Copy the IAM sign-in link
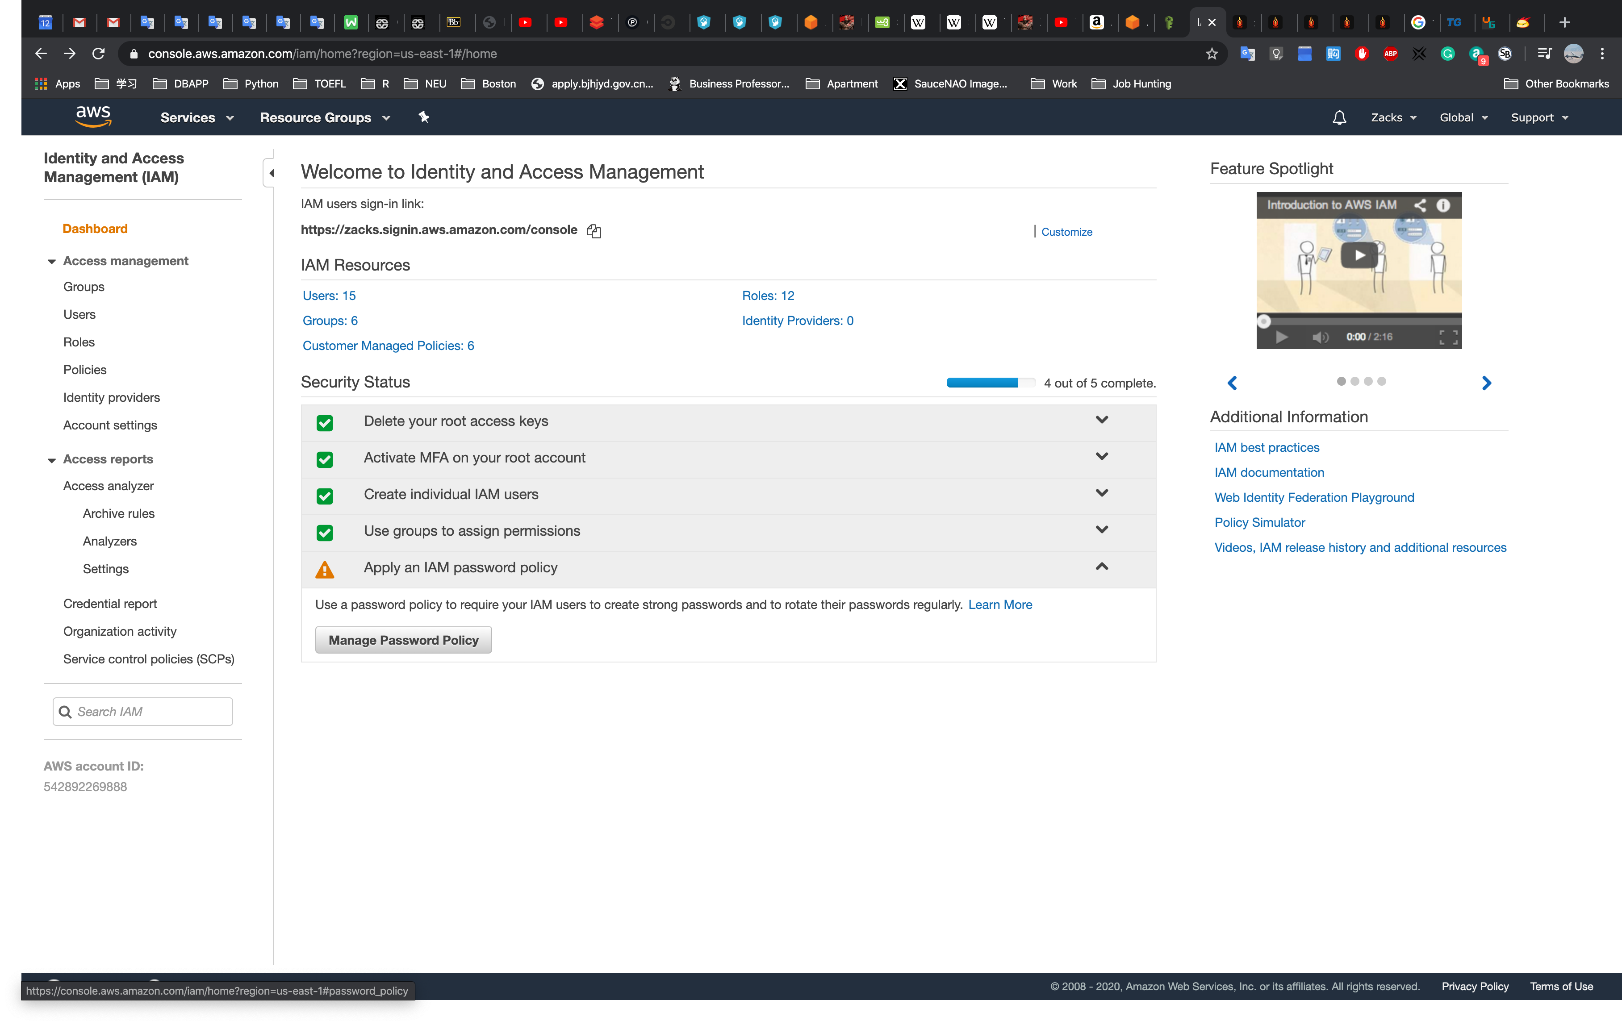 594,231
